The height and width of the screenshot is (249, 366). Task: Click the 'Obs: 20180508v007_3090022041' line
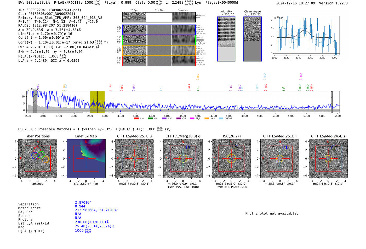click(47, 14)
